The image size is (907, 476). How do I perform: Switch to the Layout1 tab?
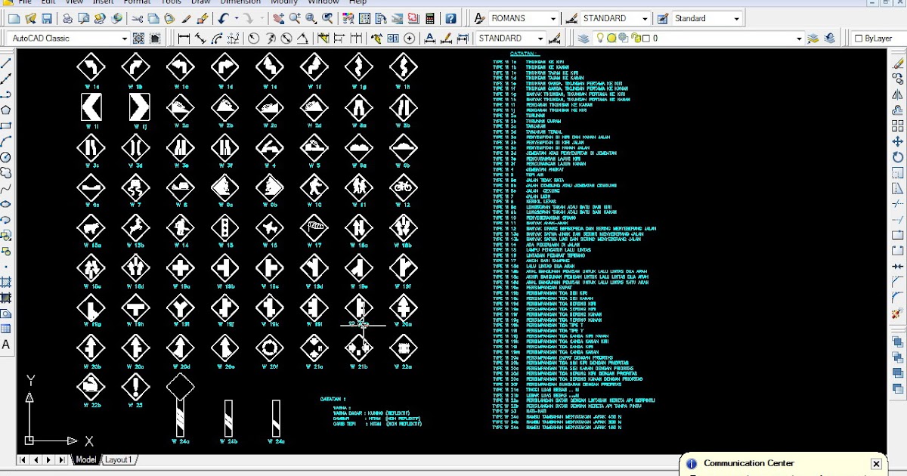(x=118, y=459)
